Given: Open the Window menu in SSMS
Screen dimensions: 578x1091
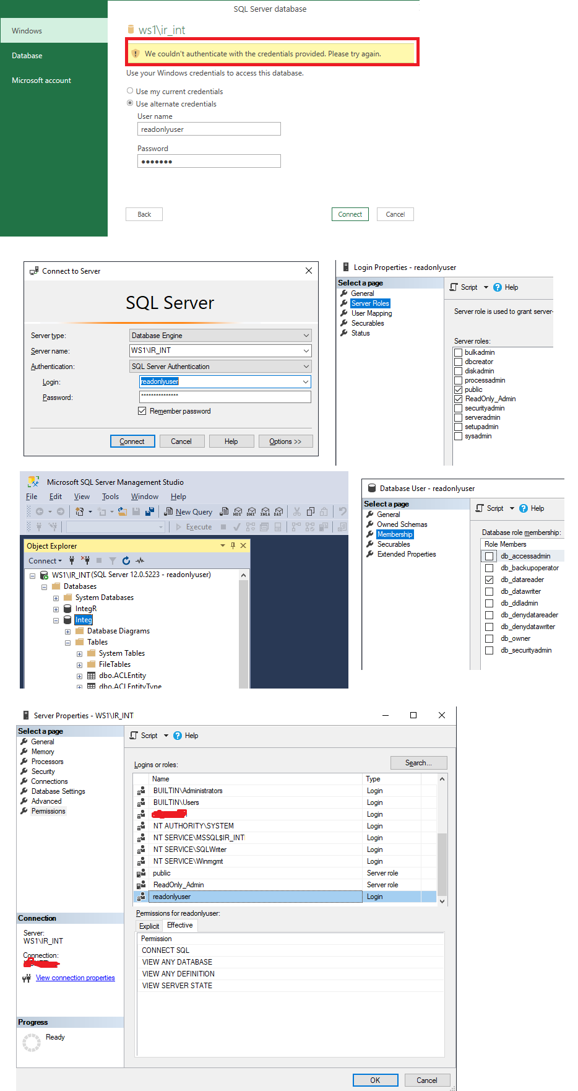Looking at the screenshot, I should [x=144, y=497].
